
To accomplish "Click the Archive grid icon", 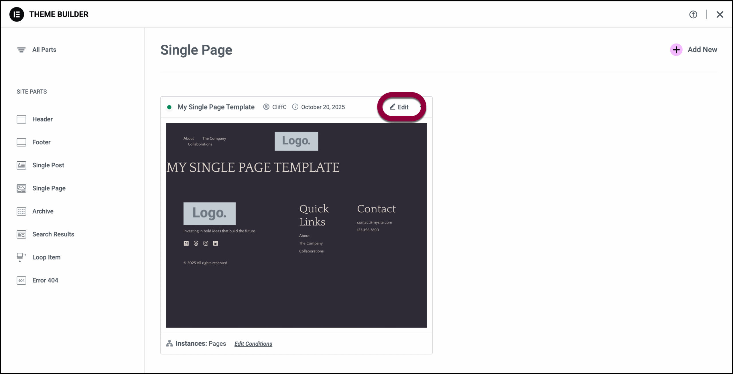I will pyautogui.click(x=21, y=212).
